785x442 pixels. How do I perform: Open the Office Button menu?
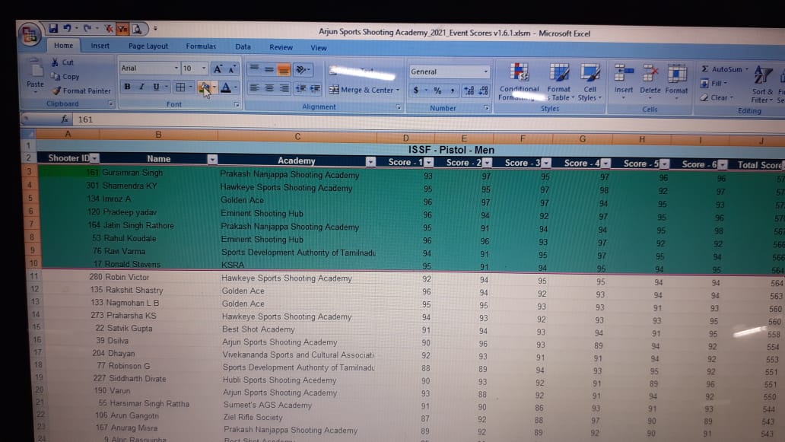click(29, 34)
